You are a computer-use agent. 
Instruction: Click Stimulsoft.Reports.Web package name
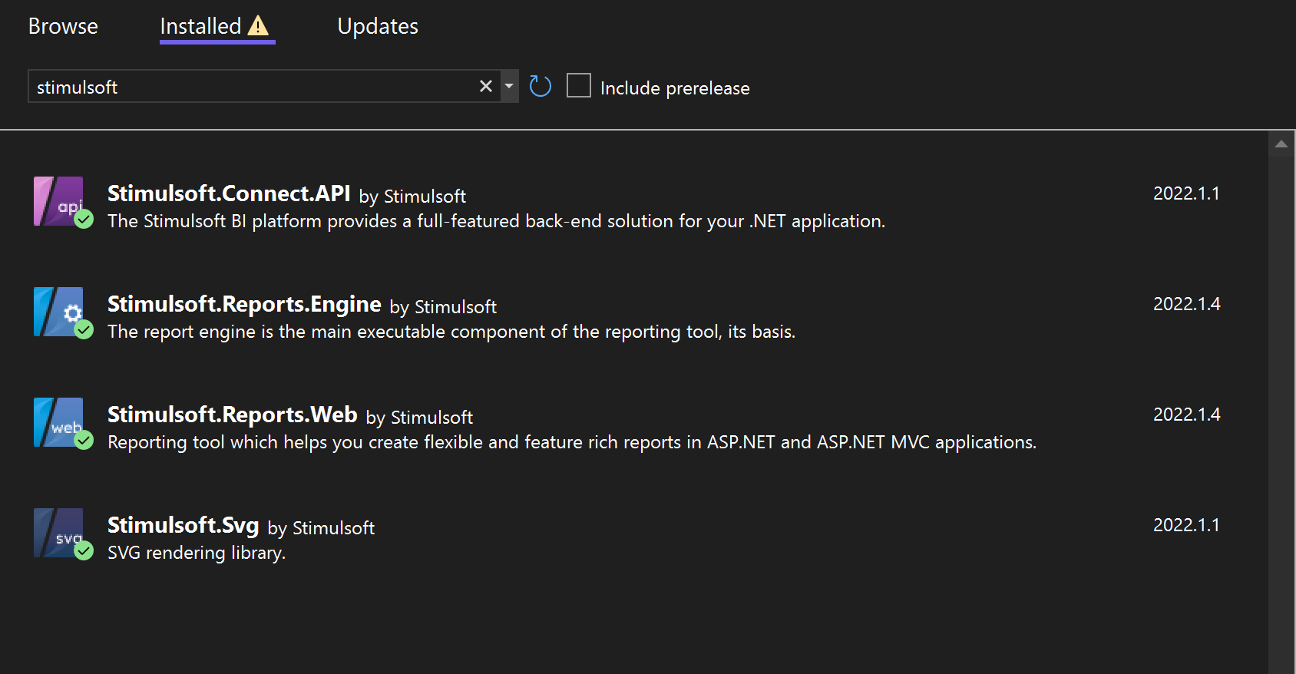232,415
